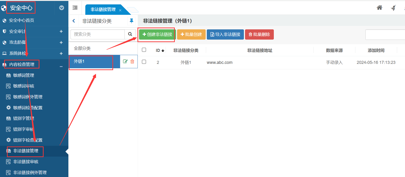Click the pin icon in category panel
This screenshot has height=177, width=405.
click(131, 21)
